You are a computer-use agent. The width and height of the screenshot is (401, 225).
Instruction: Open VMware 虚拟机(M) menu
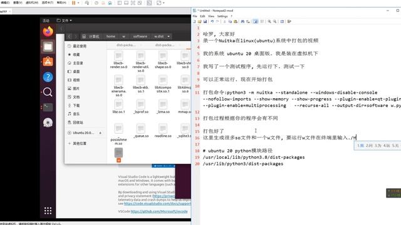click(x=32, y=2)
